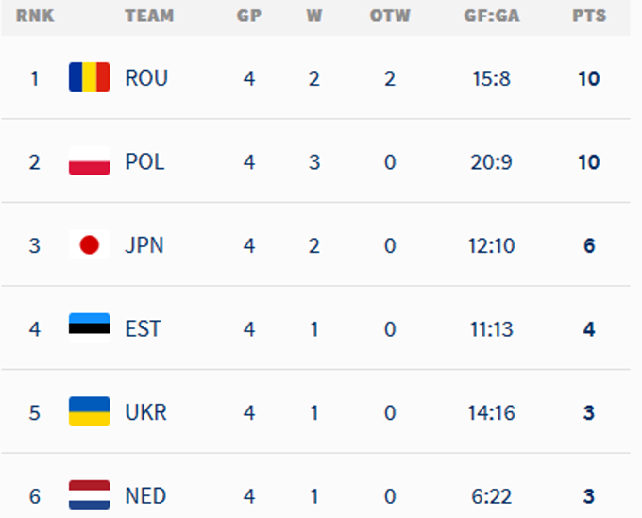642x518 pixels.
Task: Click the OTW column header
Action: 389,16
